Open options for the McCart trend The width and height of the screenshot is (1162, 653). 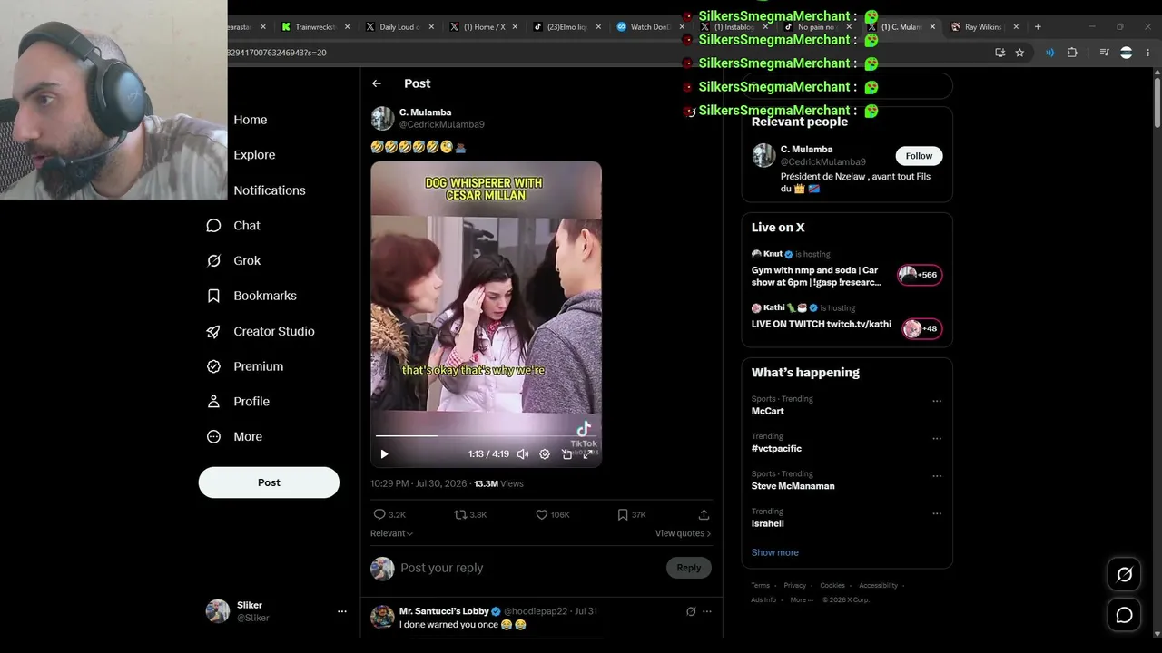click(937, 401)
